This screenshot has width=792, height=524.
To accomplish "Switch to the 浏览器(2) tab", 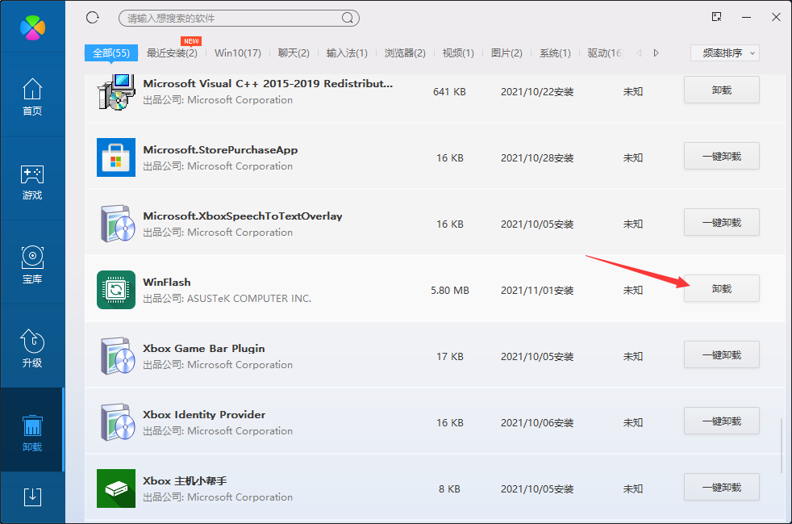I will [x=405, y=53].
